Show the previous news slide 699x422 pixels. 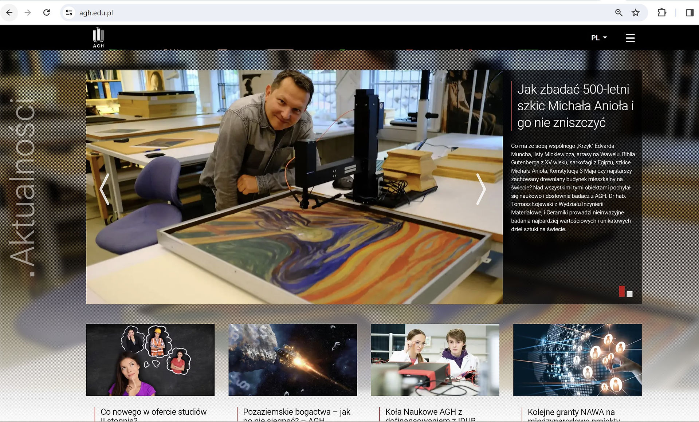(105, 189)
